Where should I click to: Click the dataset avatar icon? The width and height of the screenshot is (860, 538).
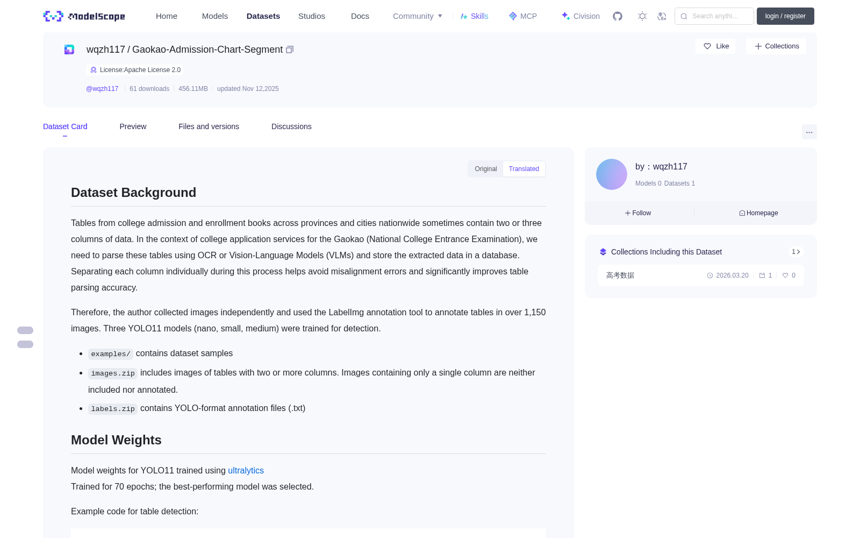pyautogui.click(x=69, y=49)
